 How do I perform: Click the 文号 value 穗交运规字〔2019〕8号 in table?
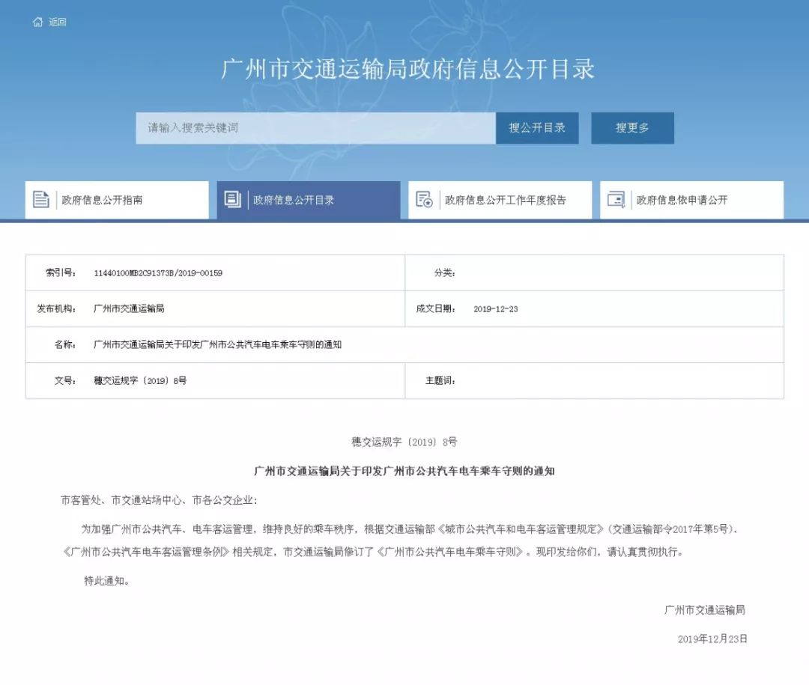click(140, 381)
